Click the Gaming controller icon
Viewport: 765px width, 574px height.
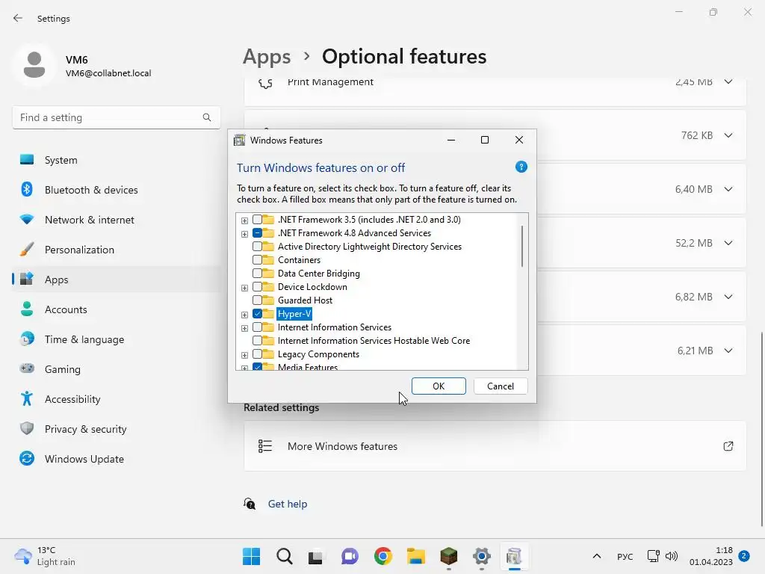(x=27, y=368)
